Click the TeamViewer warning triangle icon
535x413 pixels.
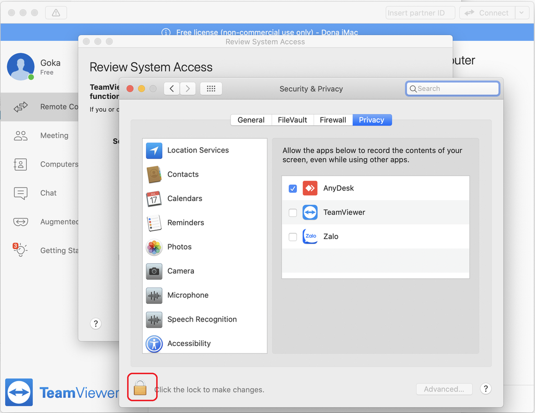tap(56, 13)
